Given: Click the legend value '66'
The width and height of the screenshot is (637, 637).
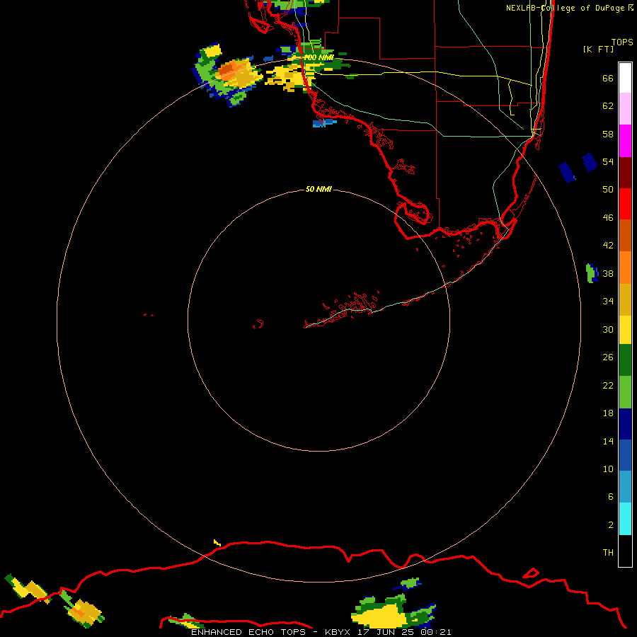Looking at the screenshot, I should coord(608,78).
